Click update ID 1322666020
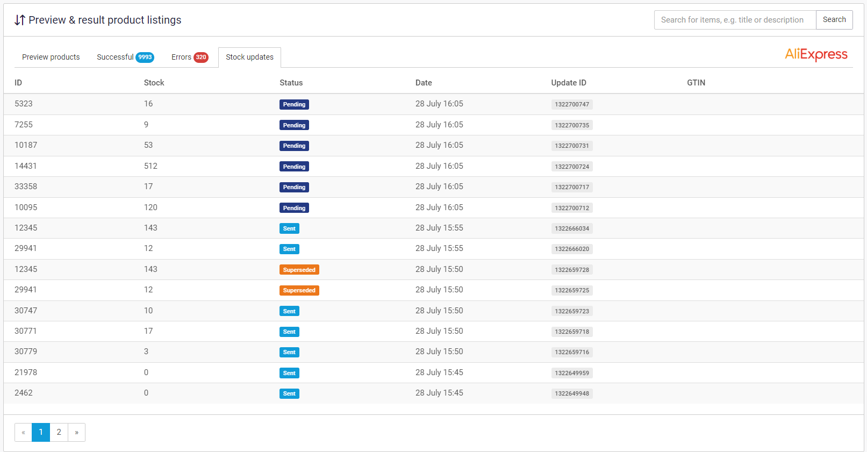 (572, 249)
